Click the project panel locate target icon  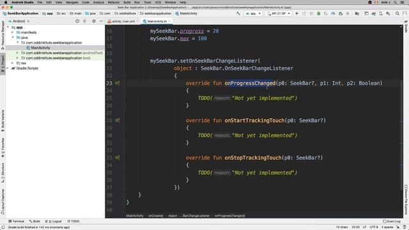[x=77, y=21]
